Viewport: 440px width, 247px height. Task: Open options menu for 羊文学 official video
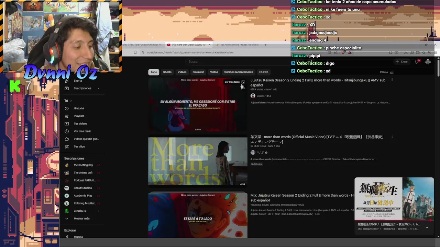pos(392,137)
